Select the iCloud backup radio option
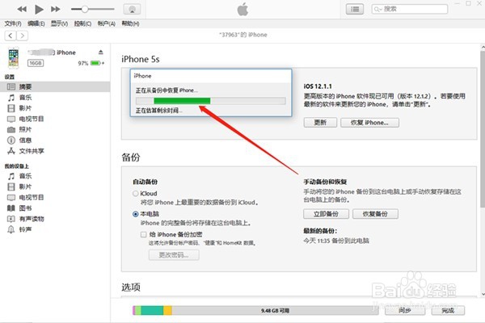 point(136,194)
